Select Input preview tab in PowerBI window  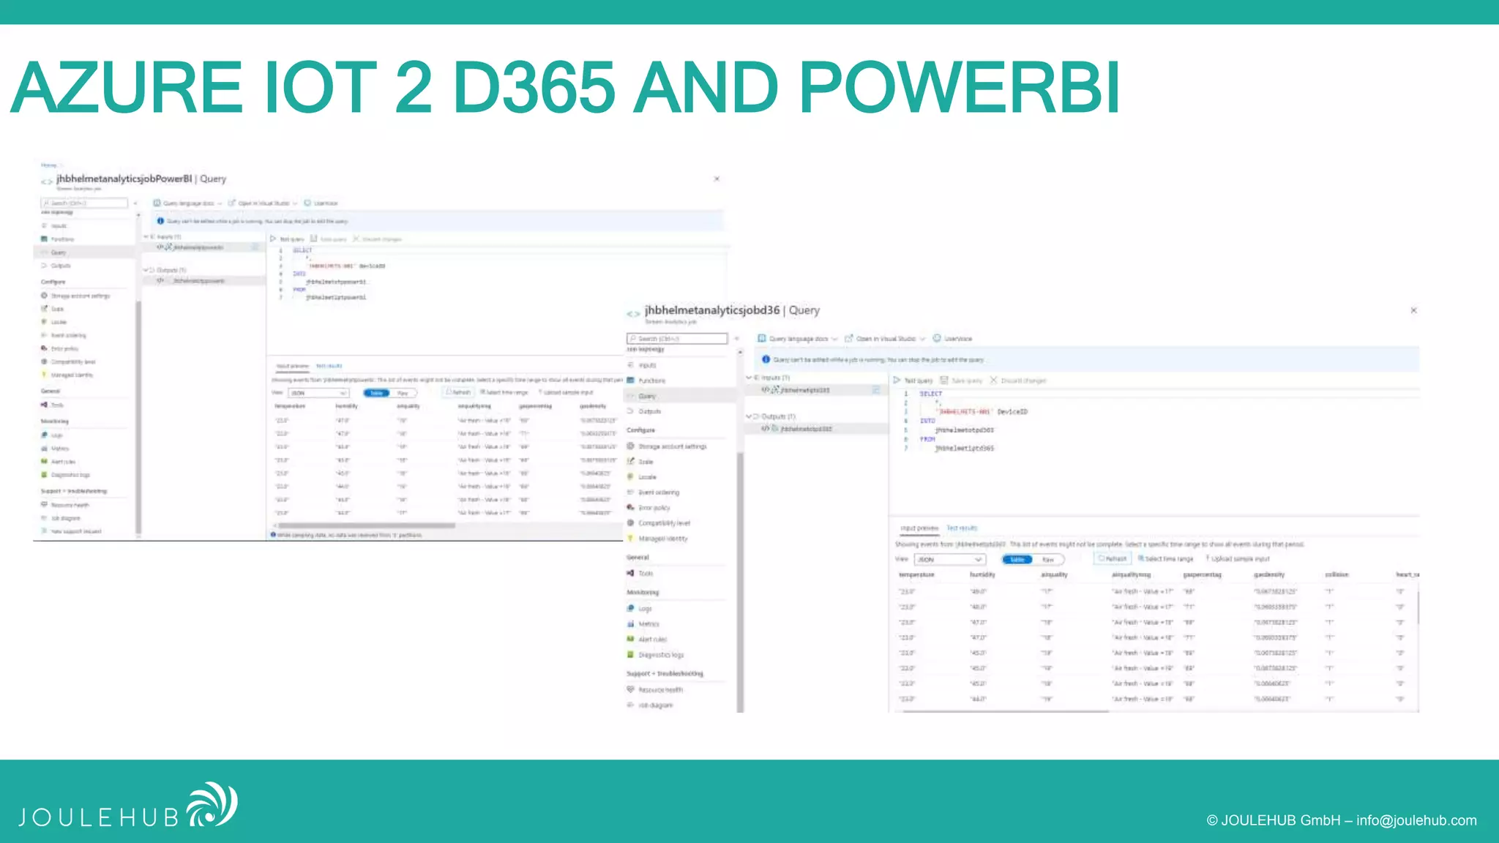coord(292,366)
